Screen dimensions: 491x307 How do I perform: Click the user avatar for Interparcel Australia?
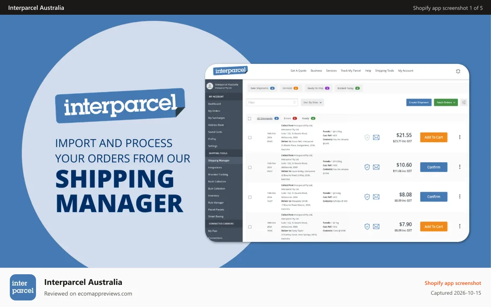210,86
